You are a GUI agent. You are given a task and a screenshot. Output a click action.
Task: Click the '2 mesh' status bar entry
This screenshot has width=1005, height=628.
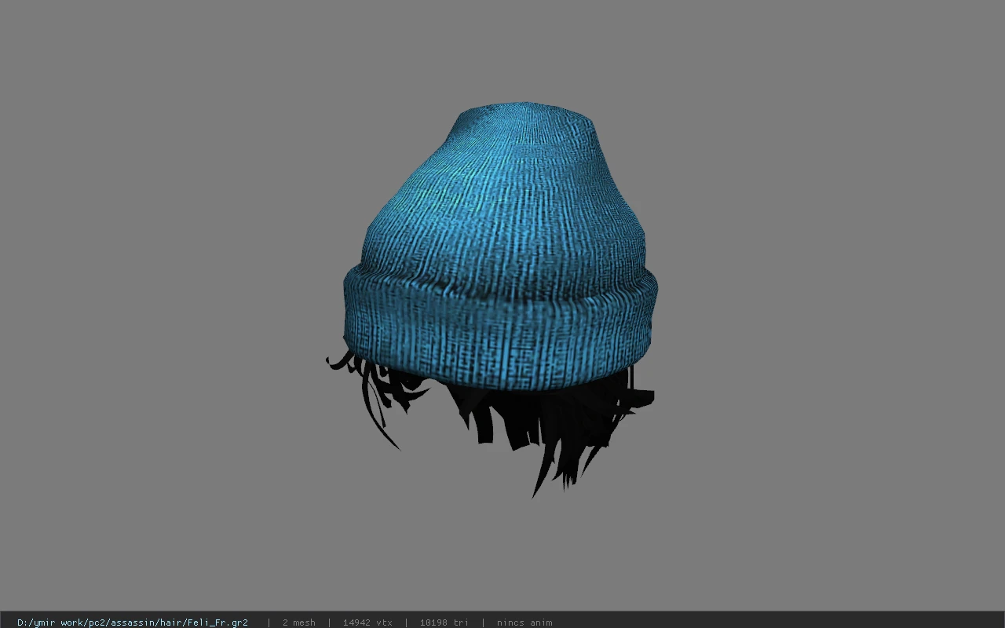(298, 623)
